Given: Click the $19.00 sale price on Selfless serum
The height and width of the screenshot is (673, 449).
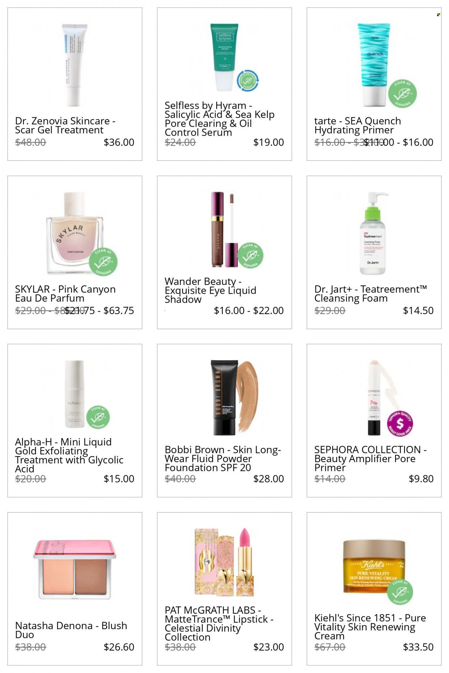Looking at the screenshot, I should coord(268,142).
